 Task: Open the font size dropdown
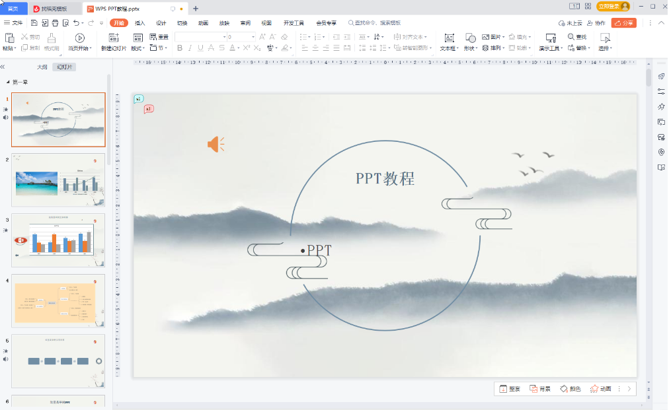point(252,37)
